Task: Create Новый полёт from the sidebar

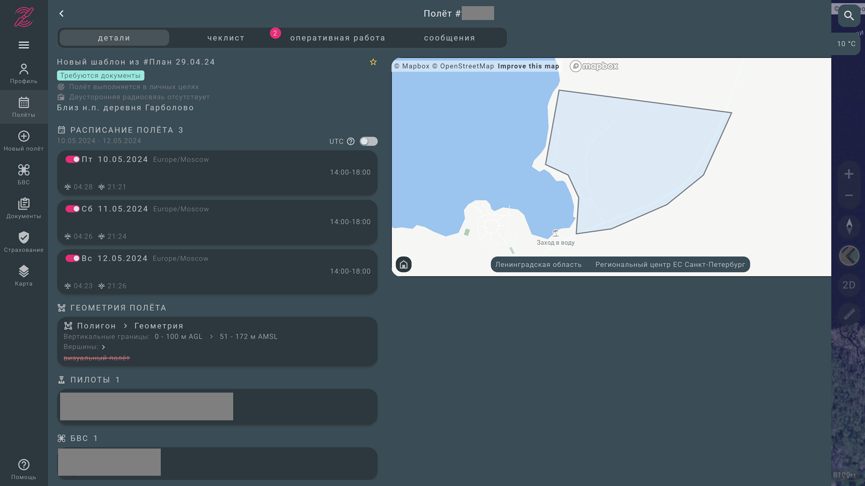Action: (24, 141)
